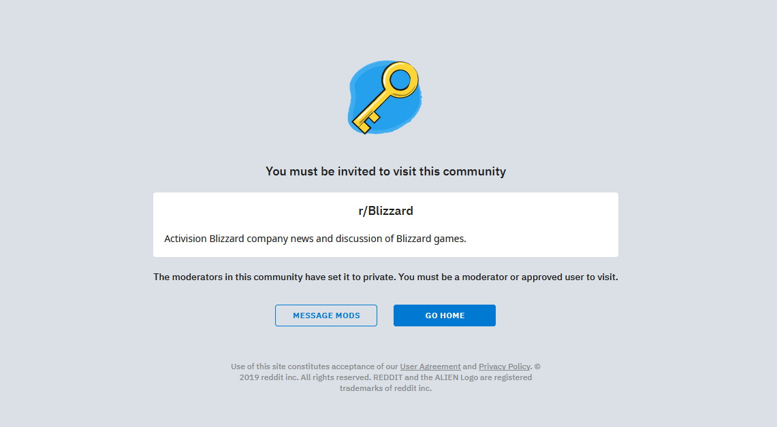Click the golden key icon
Screen dimensions: 777x427
click(385, 98)
